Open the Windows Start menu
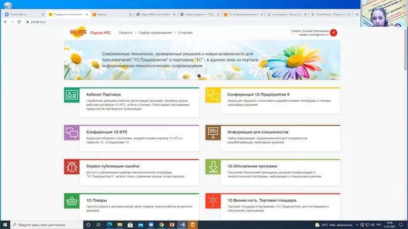Viewport: 408px width, 229px height. 5,225
